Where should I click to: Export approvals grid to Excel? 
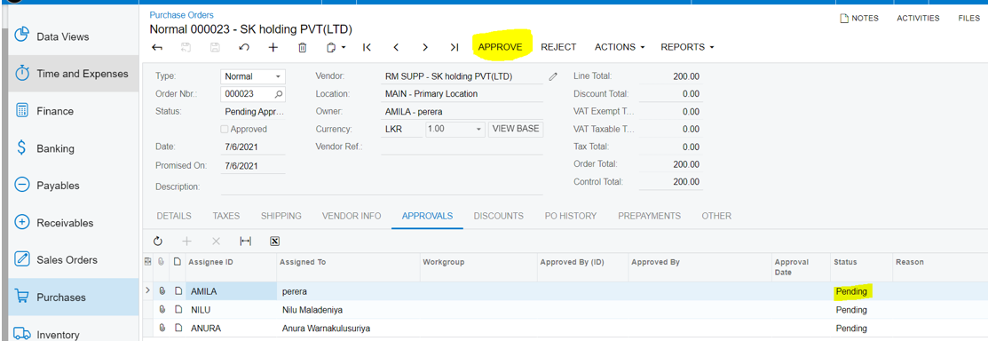tap(274, 241)
